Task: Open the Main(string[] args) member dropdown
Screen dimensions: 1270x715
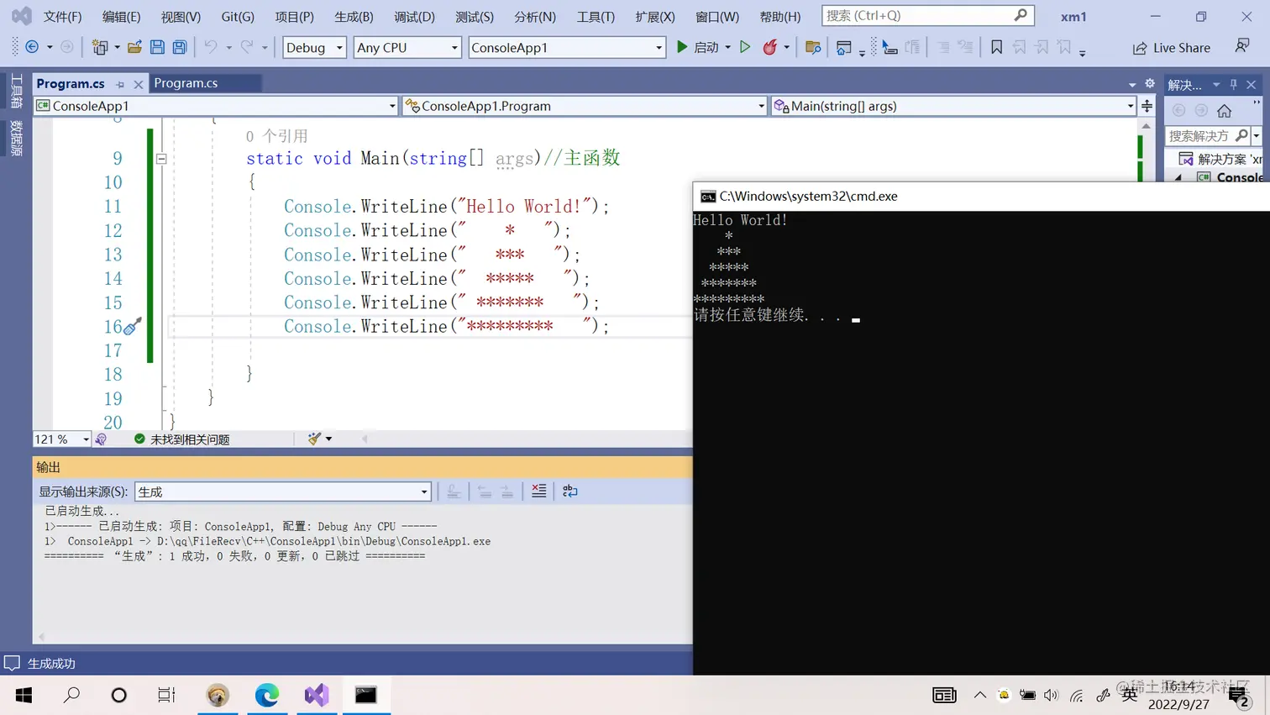Action: point(953,106)
